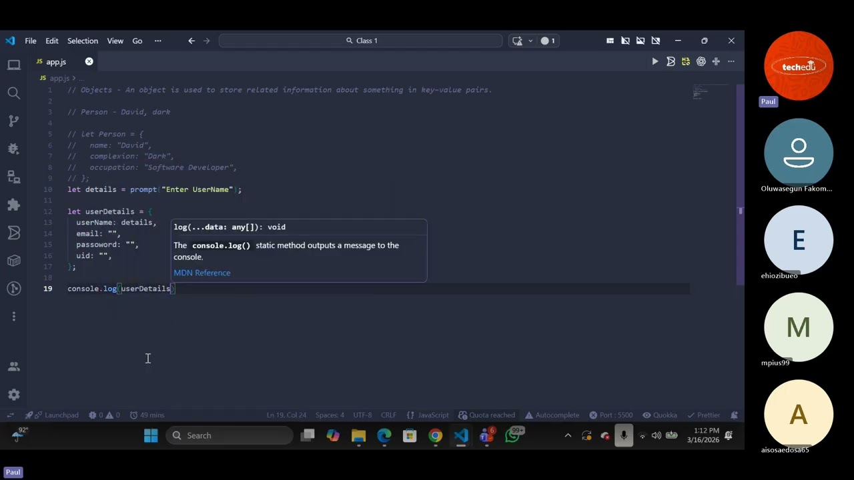The image size is (854, 480).
Task: Open notifications bell in status bar
Action: (734, 415)
